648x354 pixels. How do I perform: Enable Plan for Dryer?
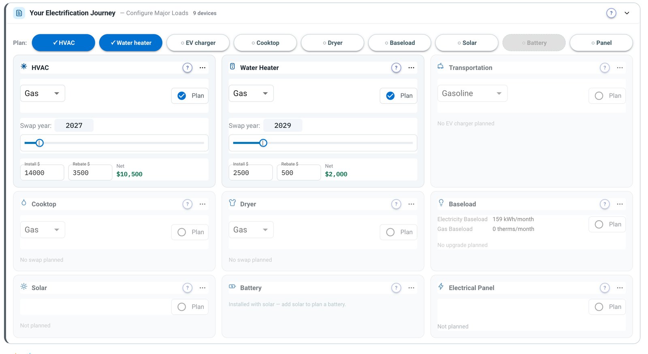(399, 232)
